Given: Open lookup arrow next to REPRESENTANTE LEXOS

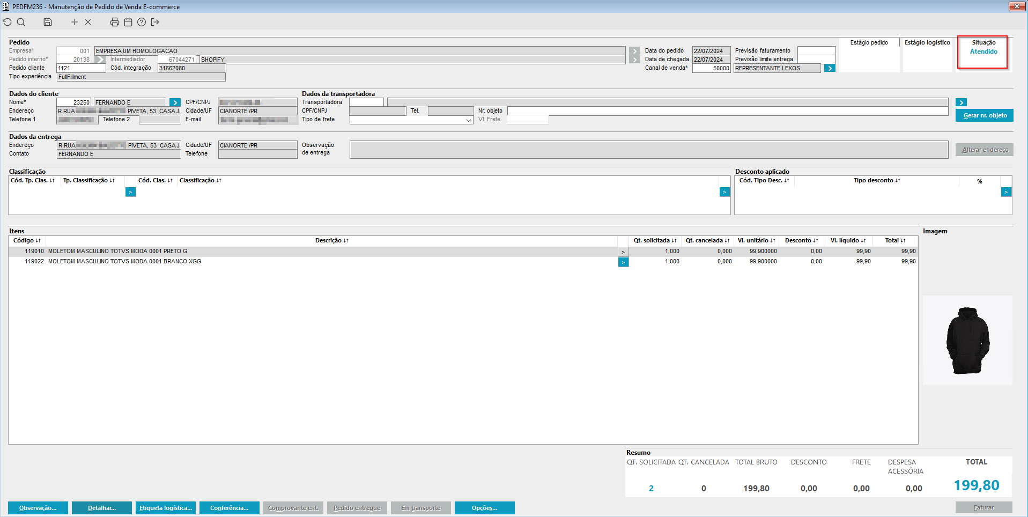Looking at the screenshot, I should [x=830, y=68].
